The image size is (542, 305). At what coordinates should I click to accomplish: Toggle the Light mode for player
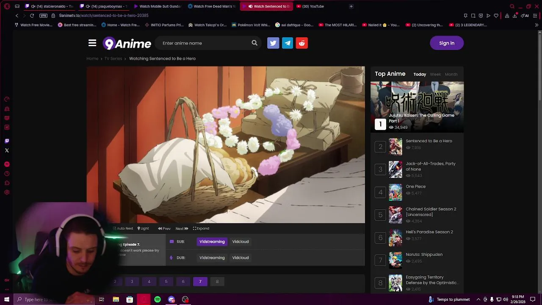pyautogui.click(x=143, y=228)
